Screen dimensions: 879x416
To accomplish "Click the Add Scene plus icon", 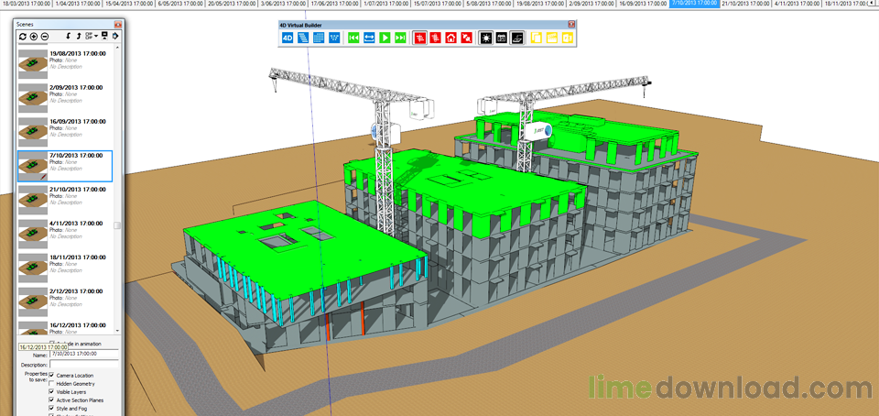I will (34, 37).
